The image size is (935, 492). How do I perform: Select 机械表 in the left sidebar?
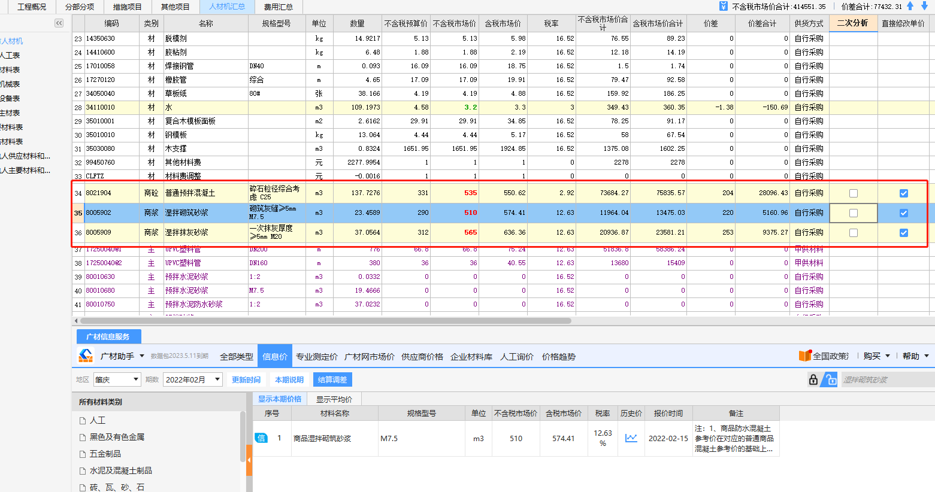point(10,84)
